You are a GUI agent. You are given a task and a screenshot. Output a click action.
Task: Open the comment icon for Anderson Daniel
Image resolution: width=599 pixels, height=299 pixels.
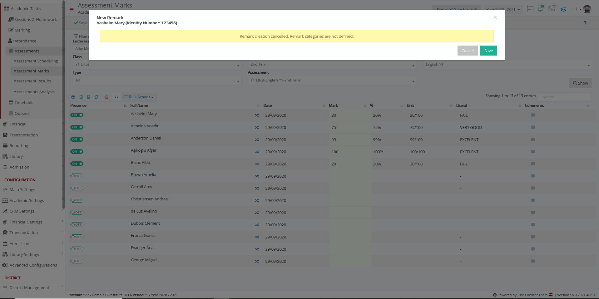[x=533, y=140]
